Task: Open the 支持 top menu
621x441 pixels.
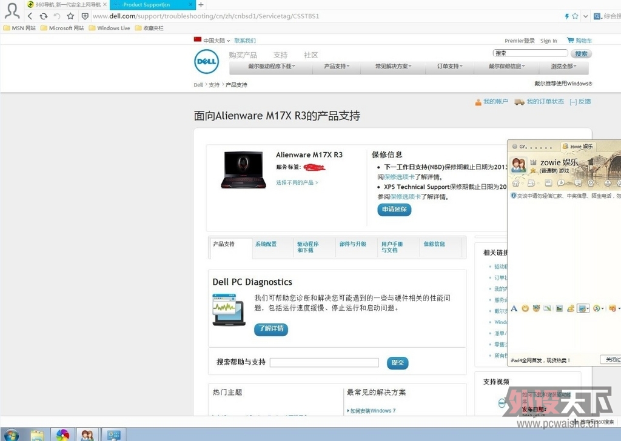Action: coord(280,55)
